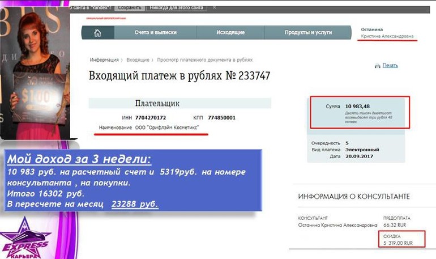Open the Счета и выписки tab

[x=155, y=33]
